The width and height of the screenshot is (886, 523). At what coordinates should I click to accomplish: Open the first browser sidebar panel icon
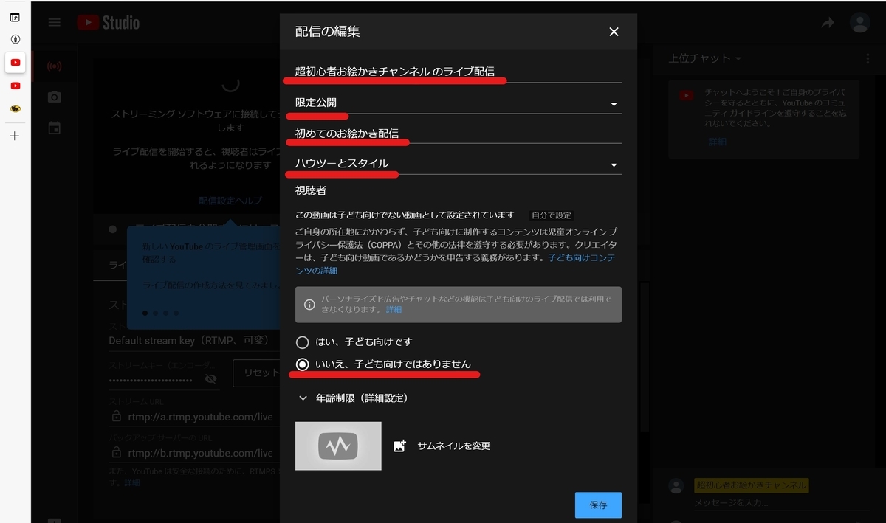[x=15, y=17]
